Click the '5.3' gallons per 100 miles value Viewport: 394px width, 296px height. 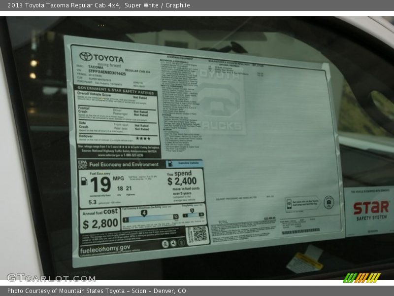93,202
